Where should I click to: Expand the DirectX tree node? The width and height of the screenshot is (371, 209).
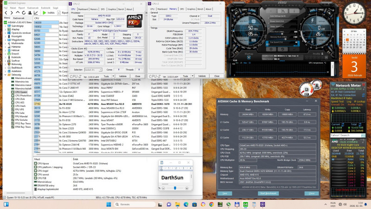point(5,54)
